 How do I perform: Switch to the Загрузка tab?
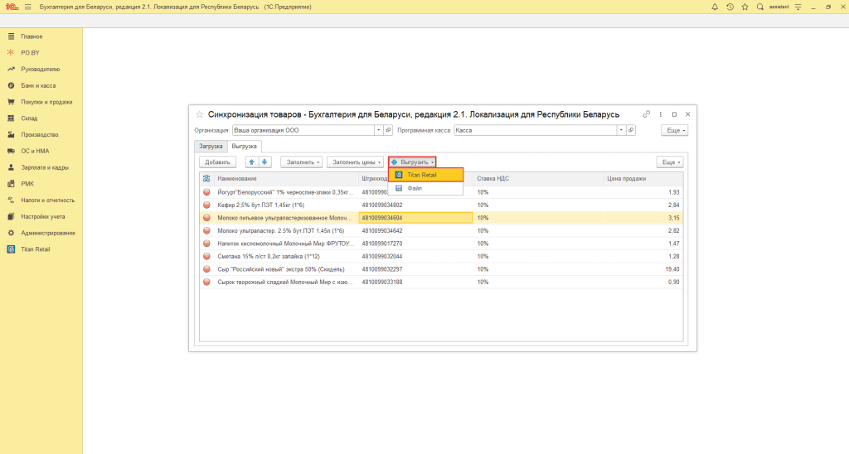pyautogui.click(x=211, y=146)
